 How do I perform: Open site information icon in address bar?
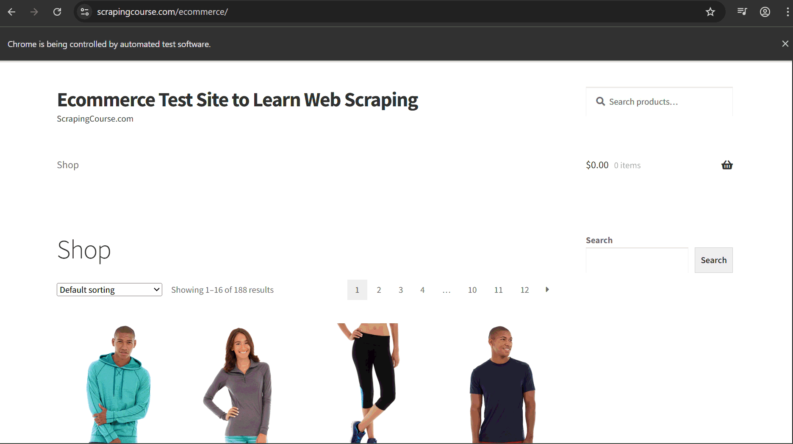pos(85,12)
